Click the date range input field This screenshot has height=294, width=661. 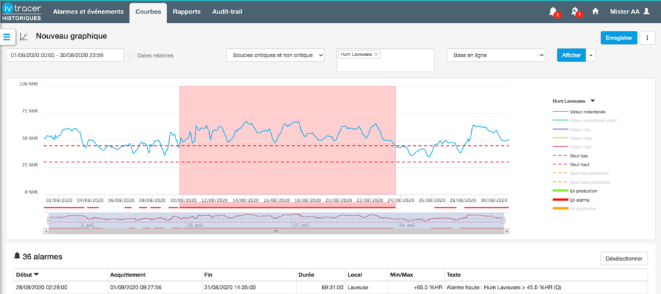click(65, 55)
